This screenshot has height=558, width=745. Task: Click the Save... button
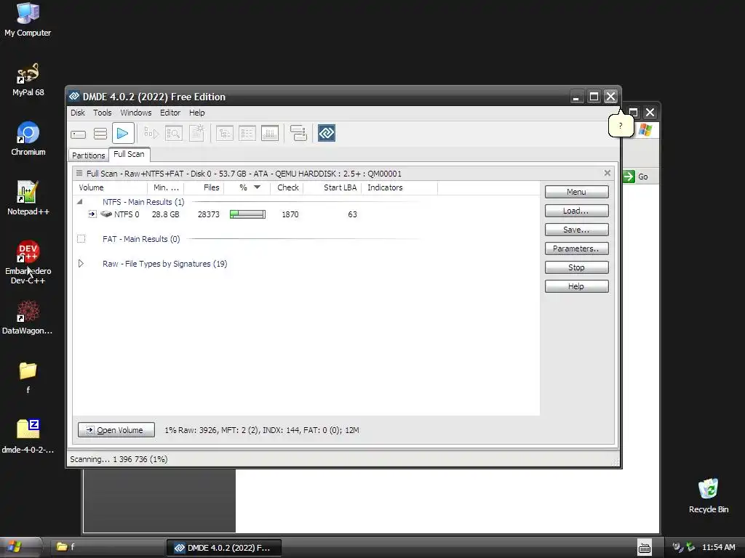click(x=576, y=230)
